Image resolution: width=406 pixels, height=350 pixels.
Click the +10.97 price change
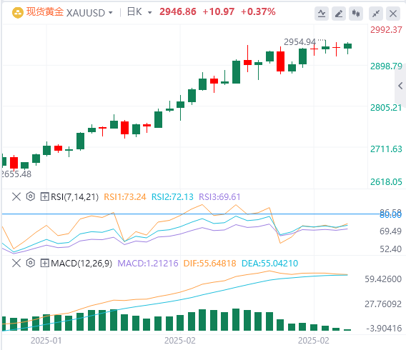point(219,11)
